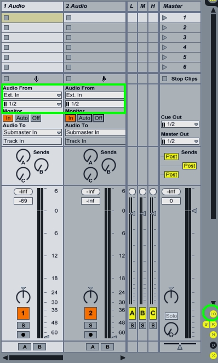The height and width of the screenshot is (363, 218).
Task: Toggle Mixer section with M button
Action: click(213, 334)
